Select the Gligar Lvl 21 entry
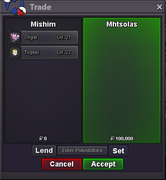Image resolution: width=166 pixels, height=180 pixels. pos(43,37)
